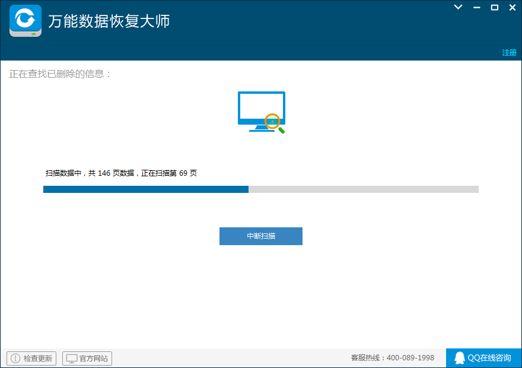Maximize the data recovery window
The height and width of the screenshot is (368, 522).
[x=494, y=7]
